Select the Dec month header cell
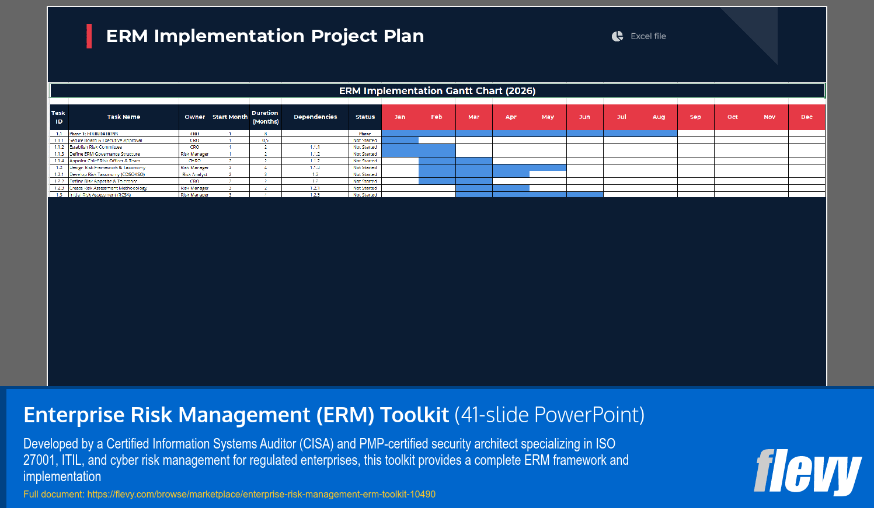Image resolution: width=874 pixels, height=508 pixels. point(807,117)
